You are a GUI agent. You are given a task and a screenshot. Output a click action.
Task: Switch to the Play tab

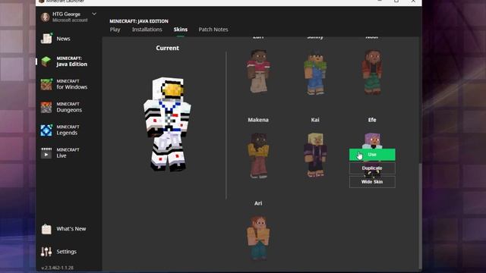(115, 30)
